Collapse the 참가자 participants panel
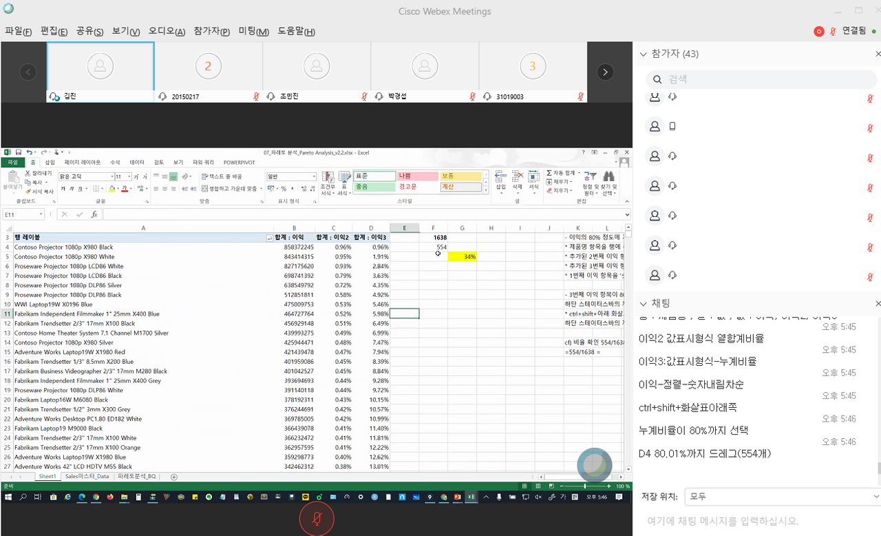Viewport: 881px width, 536px height. point(644,54)
